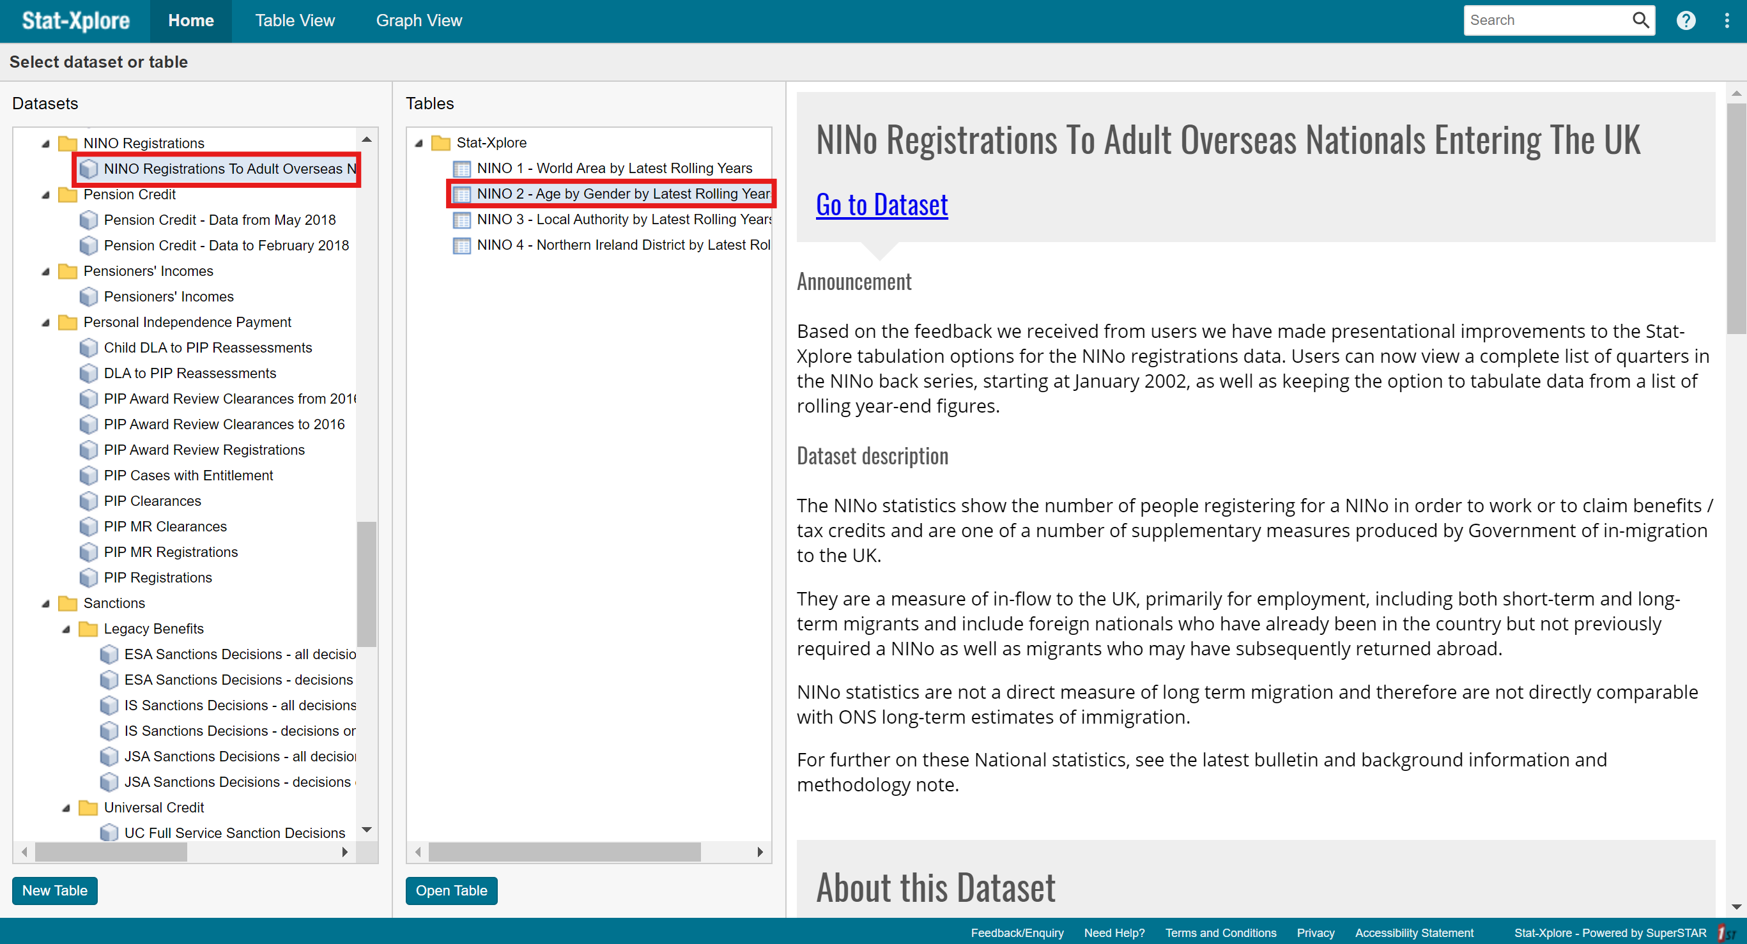Open the Need Help? footer link
Screen dimensions: 1747x944
[1114, 933]
